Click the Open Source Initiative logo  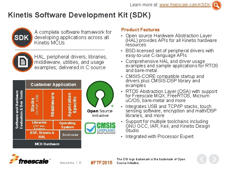pyautogui.click(x=100, y=99)
